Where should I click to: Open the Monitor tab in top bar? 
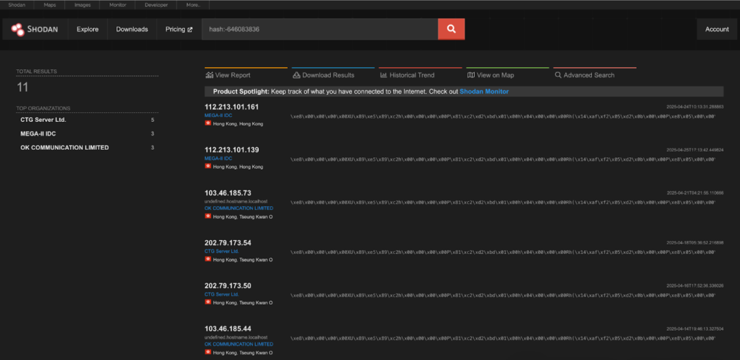tap(118, 5)
